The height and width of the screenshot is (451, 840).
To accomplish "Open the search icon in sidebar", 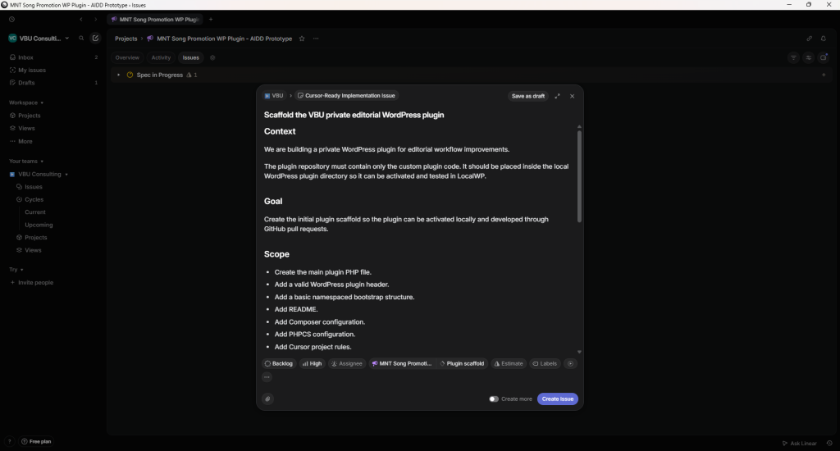I will (x=81, y=38).
